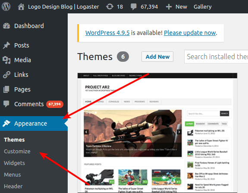Screen dimensions: 248x193
Task: Click the Comments speech bubble sidebar icon
Action: pos(6,104)
